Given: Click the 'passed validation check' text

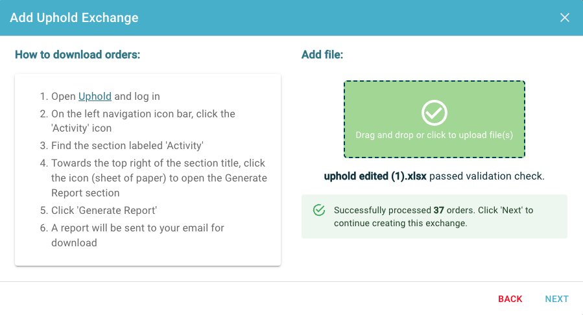Looking at the screenshot, I should (x=487, y=176).
